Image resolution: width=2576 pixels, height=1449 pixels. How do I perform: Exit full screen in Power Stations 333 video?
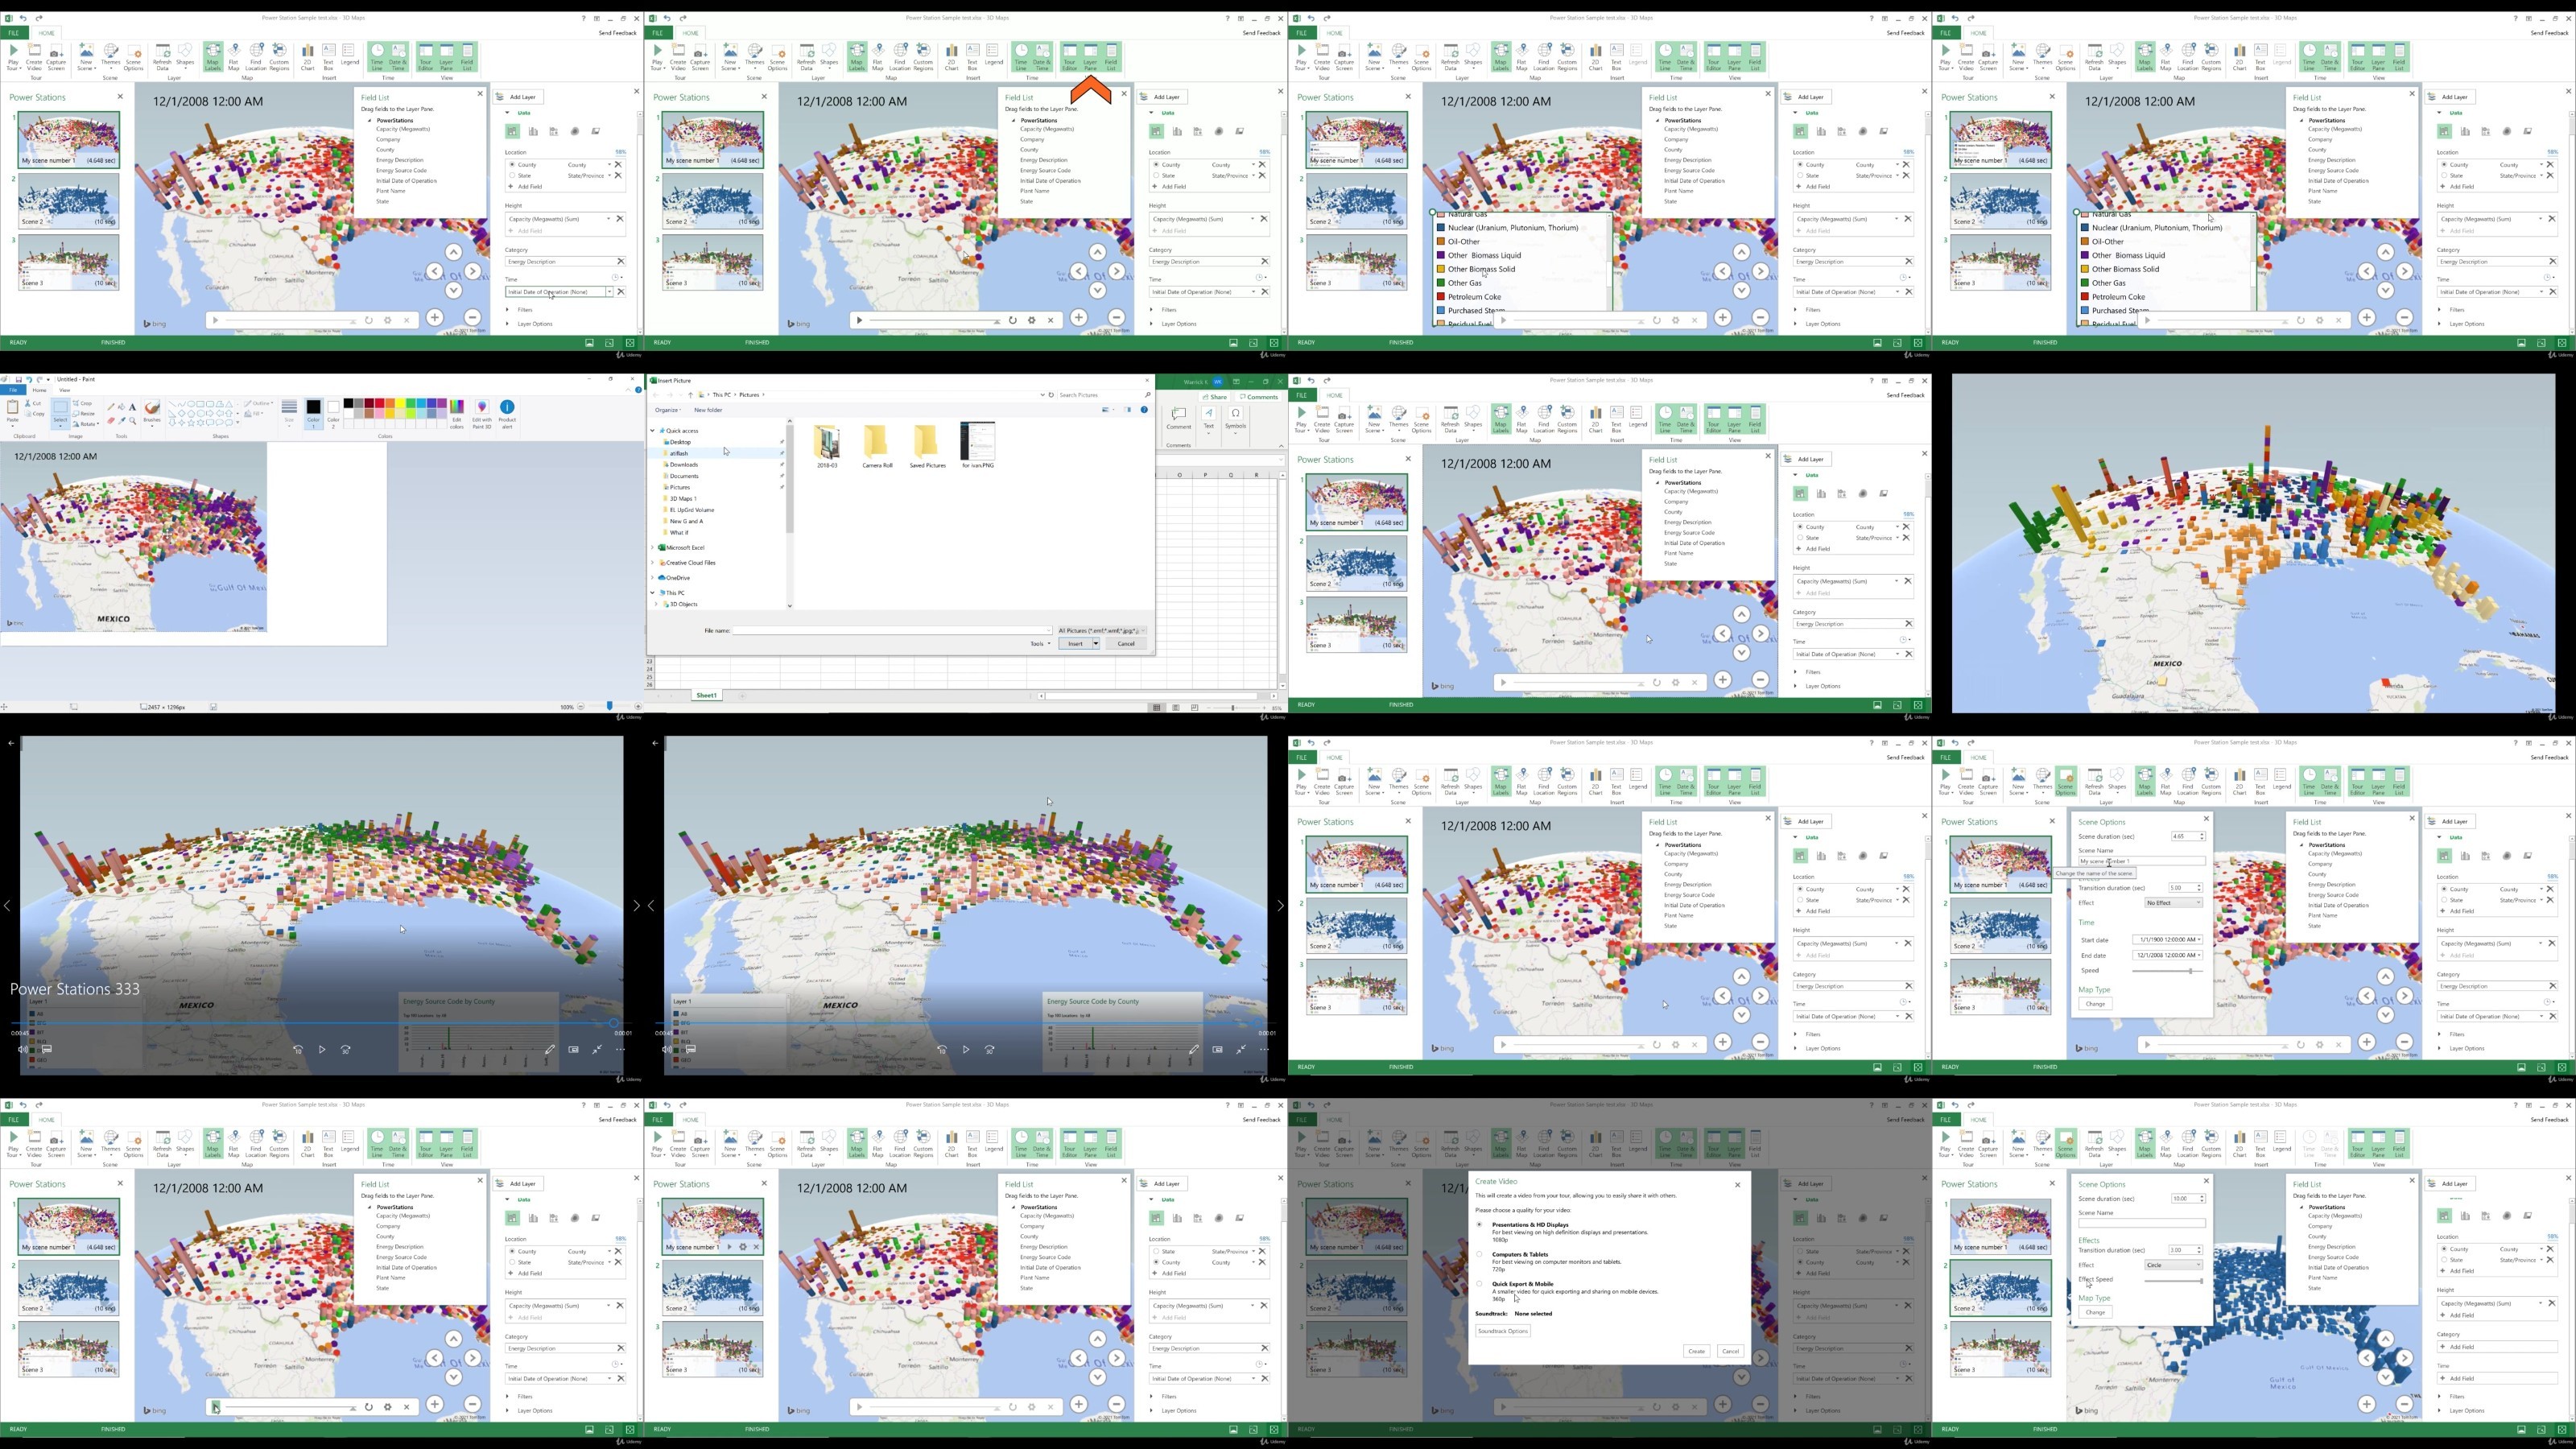point(597,1049)
